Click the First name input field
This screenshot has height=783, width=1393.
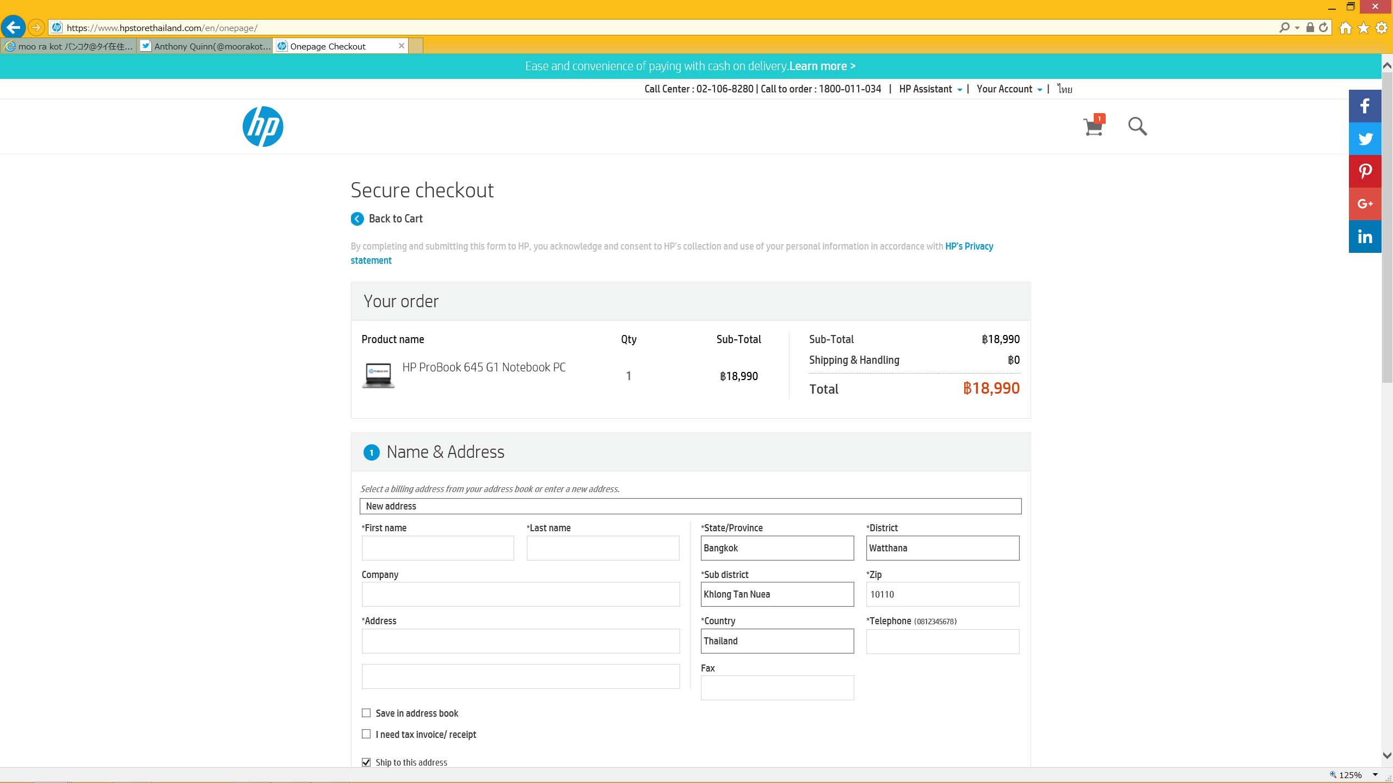(x=437, y=548)
